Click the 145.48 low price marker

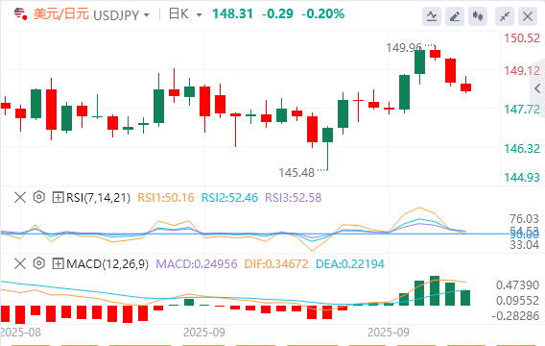tap(296, 172)
